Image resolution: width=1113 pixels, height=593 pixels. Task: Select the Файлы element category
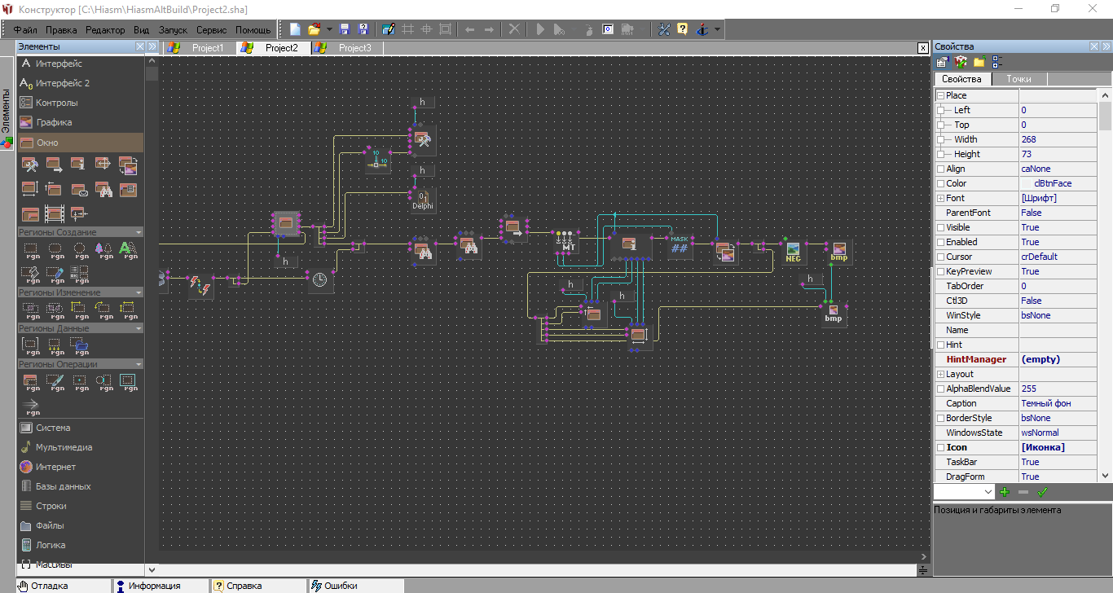pos(80,525)
